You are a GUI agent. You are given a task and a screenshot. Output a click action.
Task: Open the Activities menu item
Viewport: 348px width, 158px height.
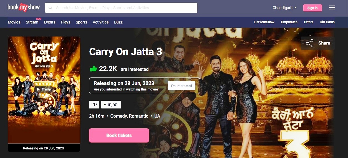pyautogui.click(x=100, y=22)
